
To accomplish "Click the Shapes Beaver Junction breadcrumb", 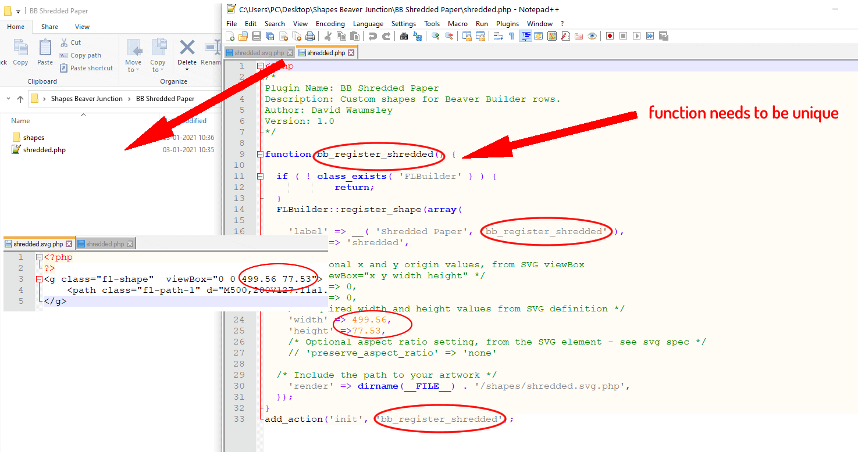I will tap(87, 99).
